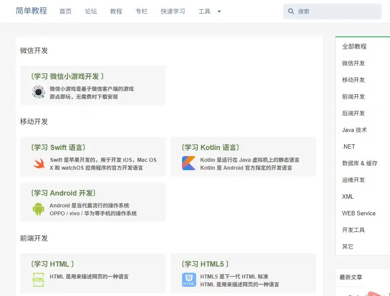390x296 pixels.
Task: Select 微信开发 in the sidebar
Action: 353,63
